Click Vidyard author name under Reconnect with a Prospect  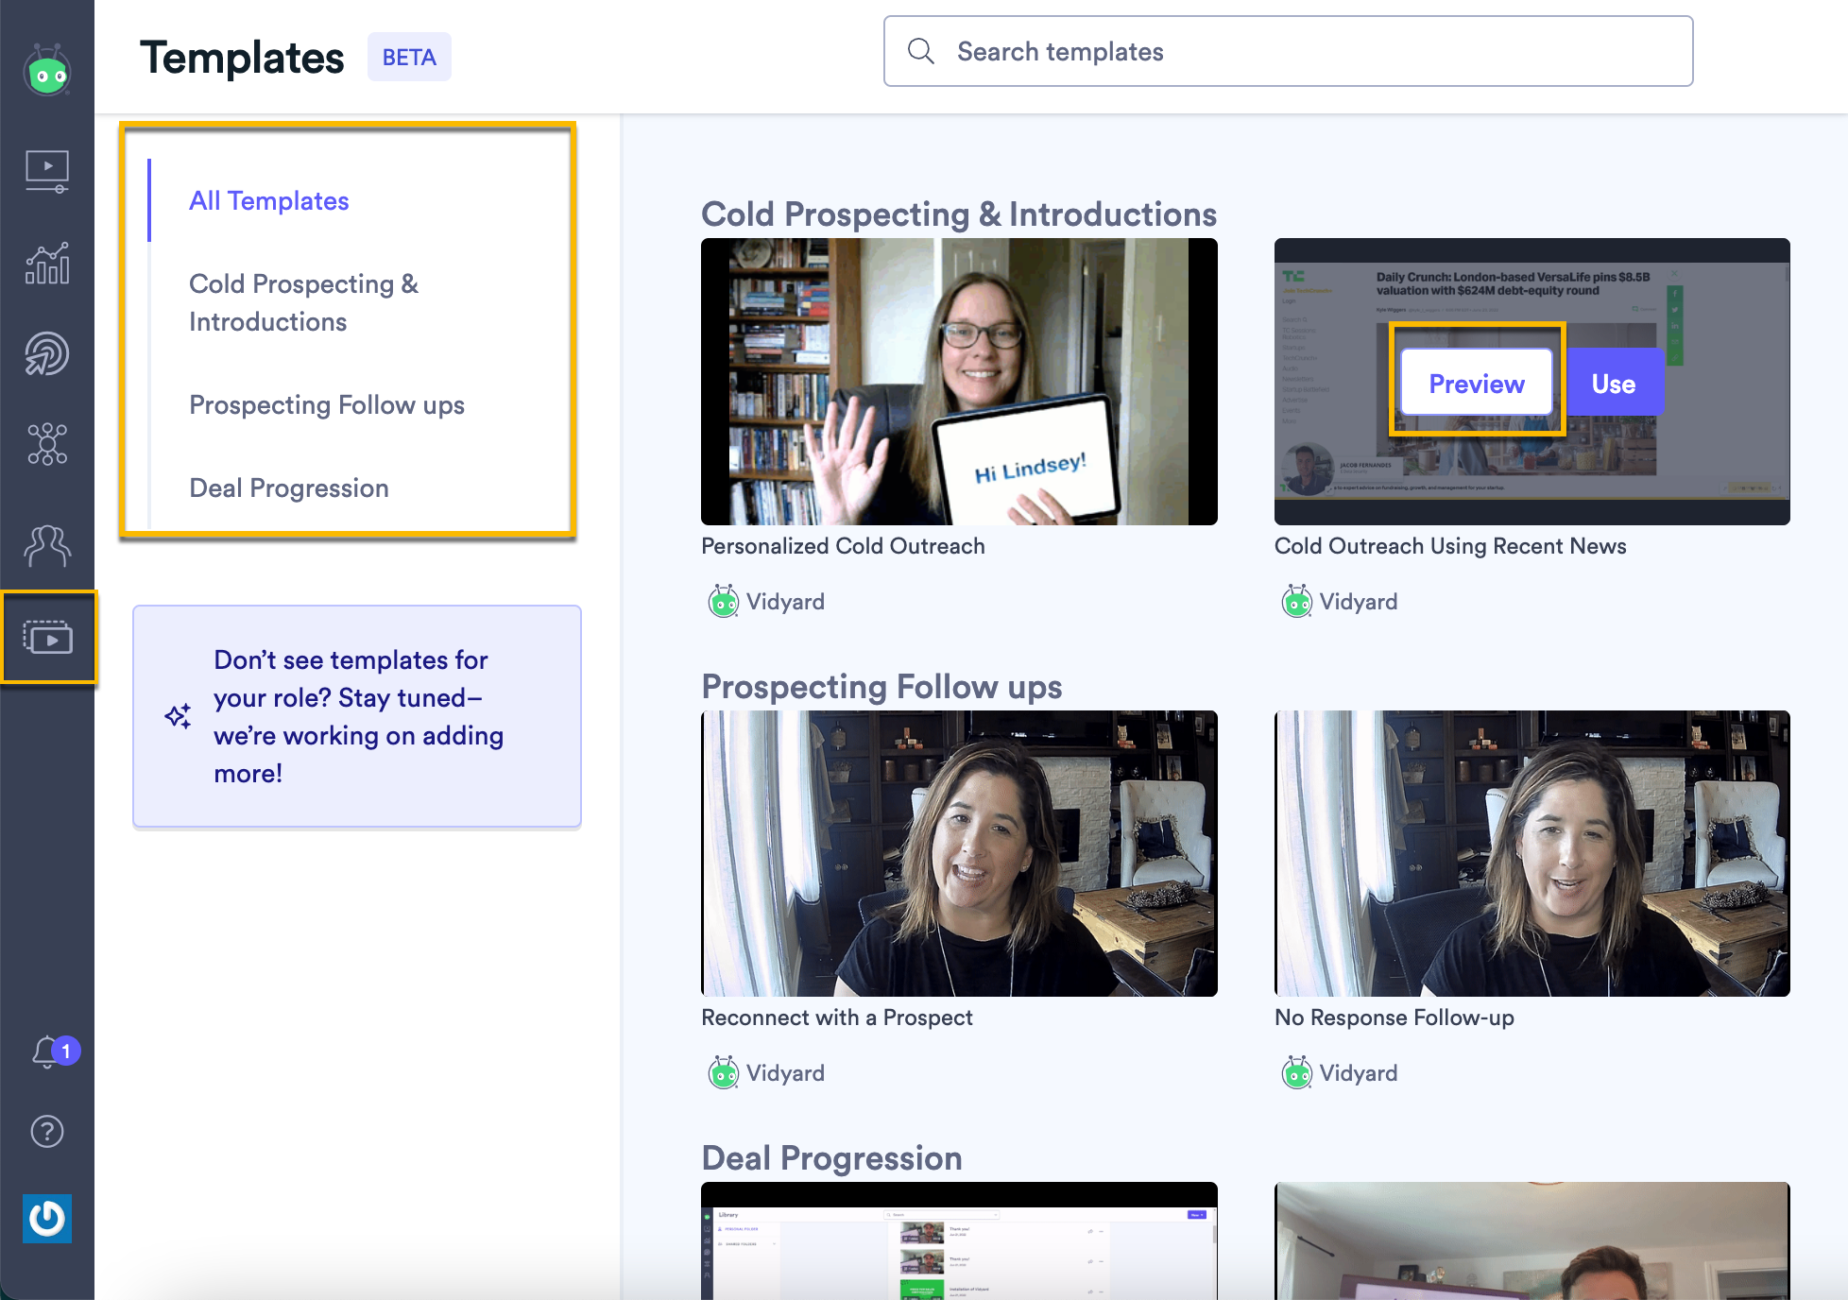785,1073
